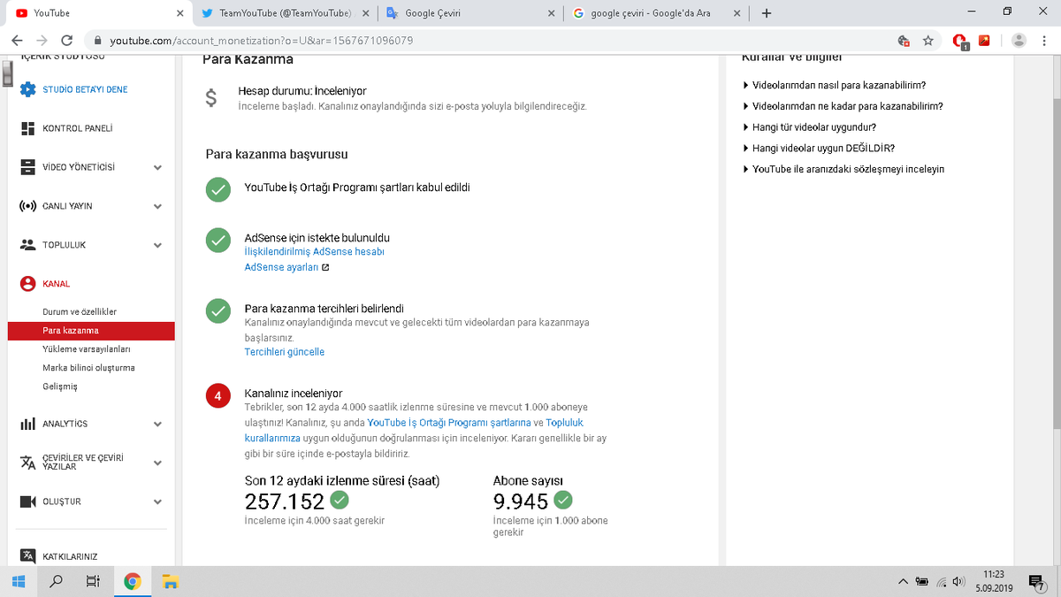The width and height of the screenshot is (1061, 597).
Task: Close the Google Çeviri tab
Action: 551,13
